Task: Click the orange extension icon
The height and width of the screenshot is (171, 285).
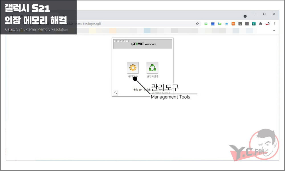Action: click(x=233, y=24)
